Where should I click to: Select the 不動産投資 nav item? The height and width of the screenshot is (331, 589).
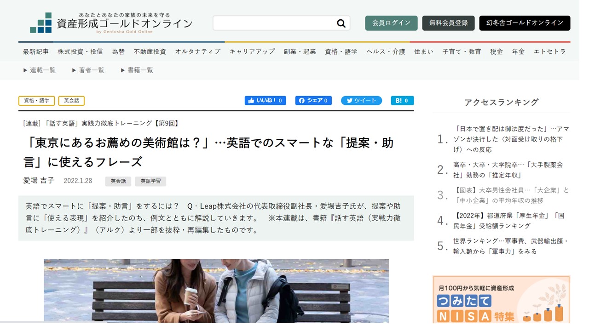tap(150, 51)
